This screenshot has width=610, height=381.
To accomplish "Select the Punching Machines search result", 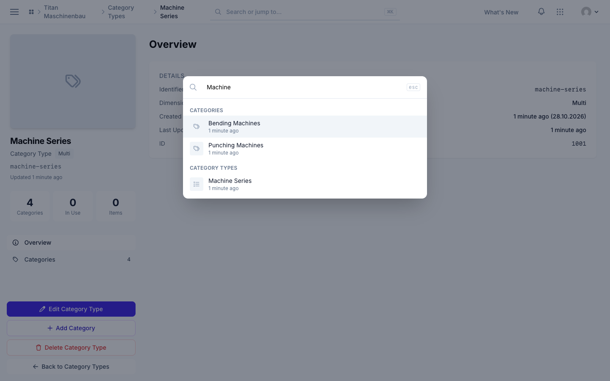I will point(305,149).
